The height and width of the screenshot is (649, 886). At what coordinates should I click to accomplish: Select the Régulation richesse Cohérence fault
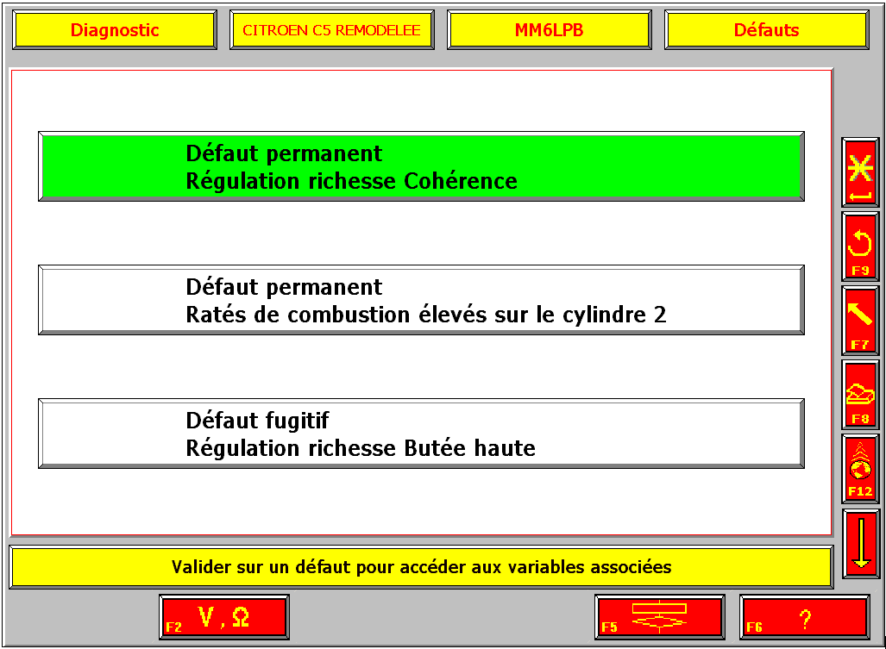[421, 167]
